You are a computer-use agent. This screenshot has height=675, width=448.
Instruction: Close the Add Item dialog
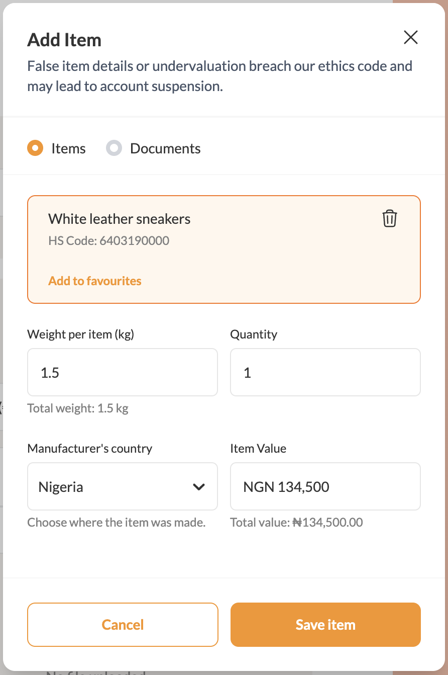point(411,37)
